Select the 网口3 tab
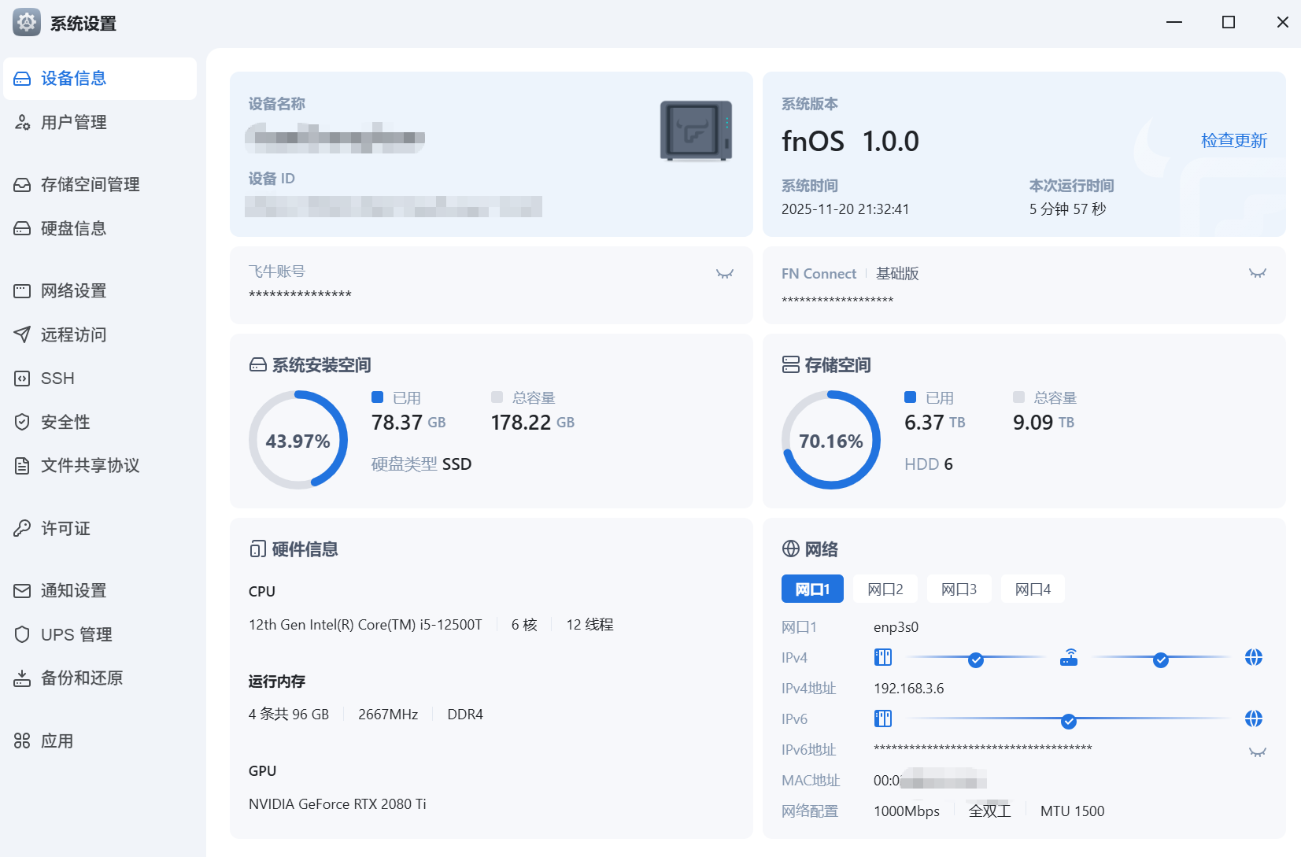The image size is (1301, 857). point(959,589)
